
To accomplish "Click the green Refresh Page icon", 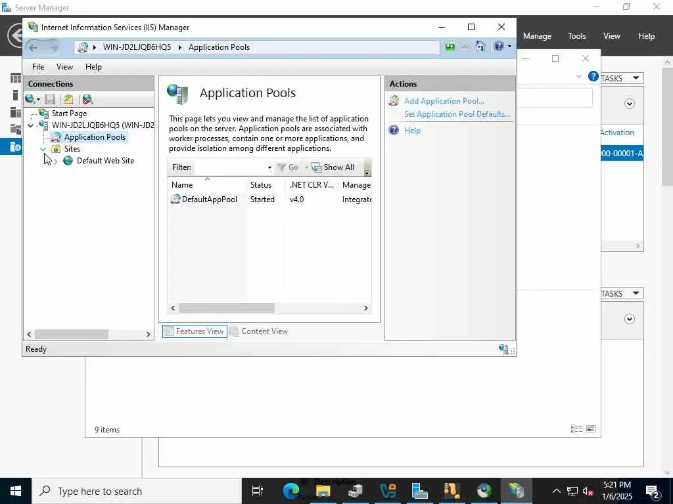I will click(x=450, y=47).
